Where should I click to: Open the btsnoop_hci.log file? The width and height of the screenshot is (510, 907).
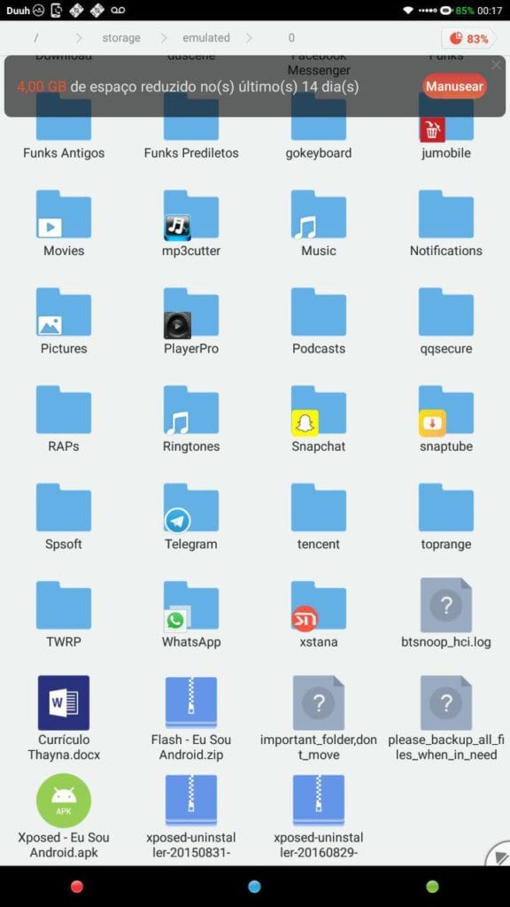pos(446,613)
